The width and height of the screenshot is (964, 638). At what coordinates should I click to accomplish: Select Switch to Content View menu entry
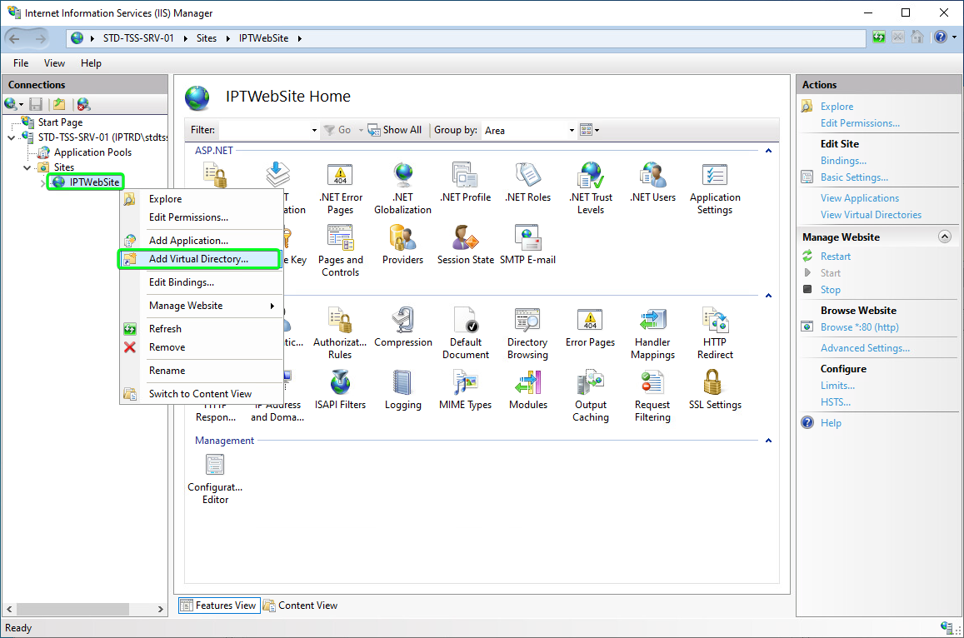[201, 394]
